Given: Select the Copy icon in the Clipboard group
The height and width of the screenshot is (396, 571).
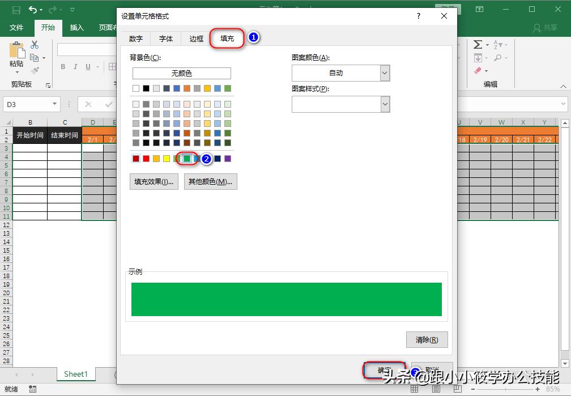Looking at the screenshot, I should pos(34,57).
